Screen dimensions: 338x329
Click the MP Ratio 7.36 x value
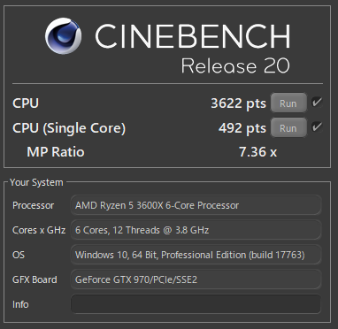tap(257, 152)
